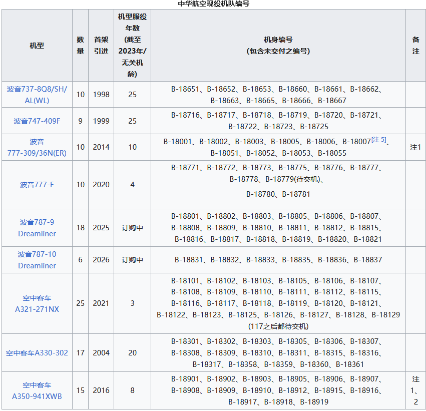Open the 波音737-8Q8/SH/AL(WL) link
Image resolution: width=426 pixels, height=411 pixels.
[37, 95]
